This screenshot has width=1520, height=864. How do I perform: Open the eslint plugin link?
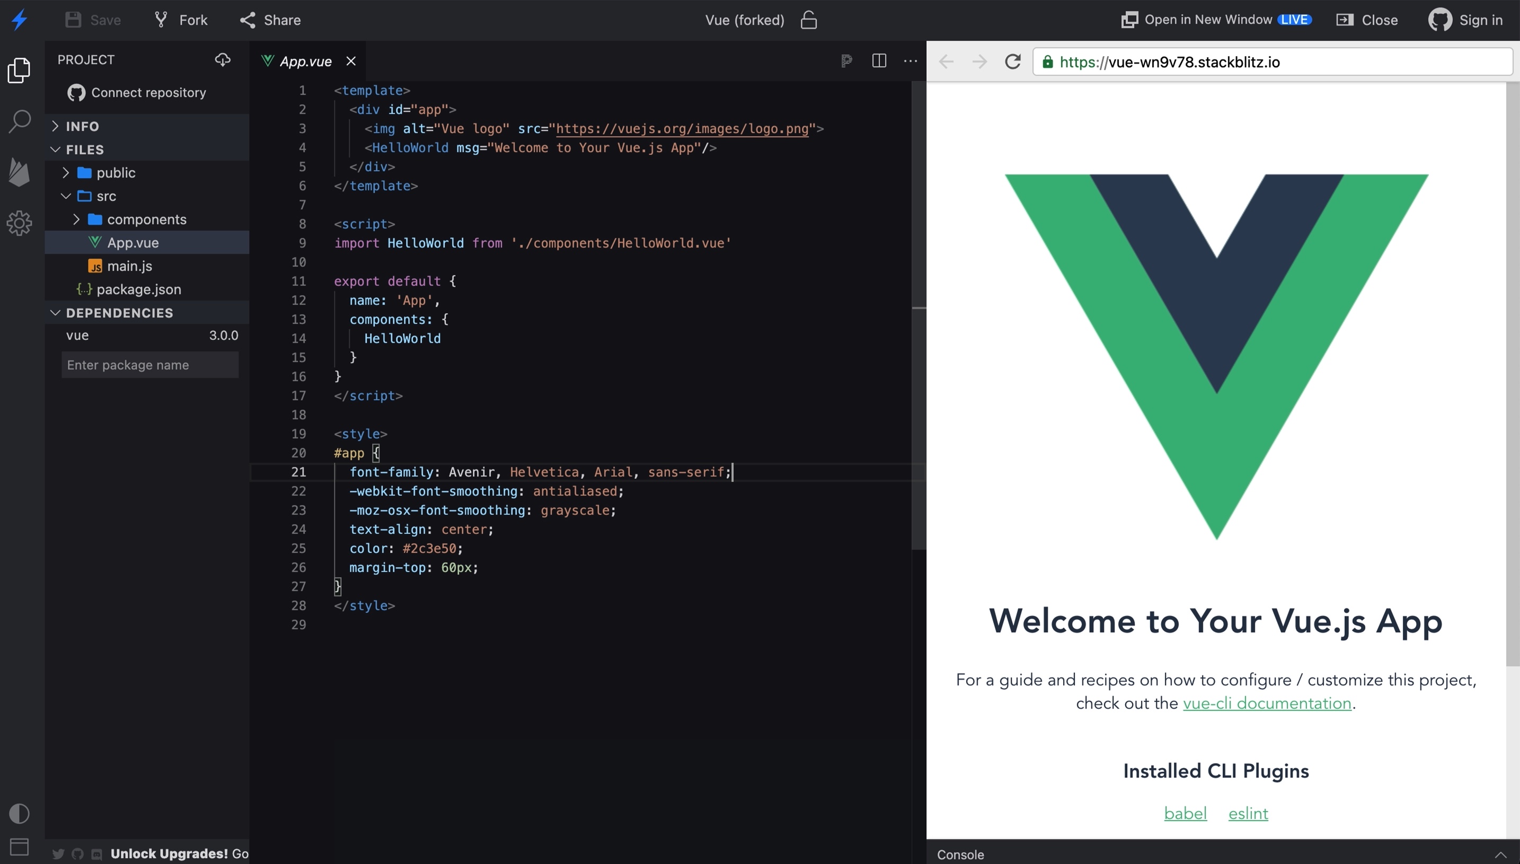pos(1248,813)
